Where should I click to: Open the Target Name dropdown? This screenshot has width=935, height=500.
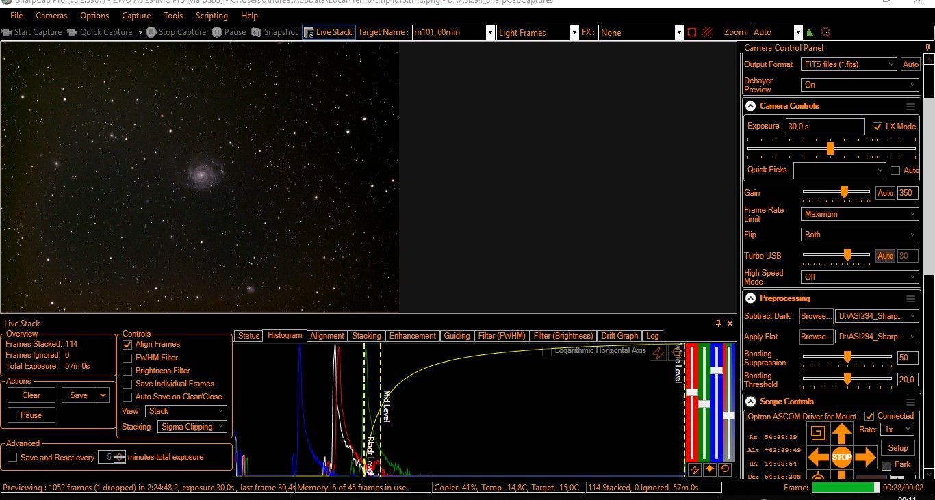490,32
